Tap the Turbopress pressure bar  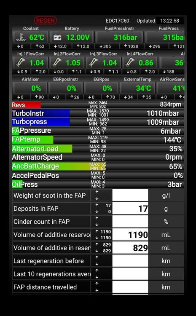coord(98,122)
